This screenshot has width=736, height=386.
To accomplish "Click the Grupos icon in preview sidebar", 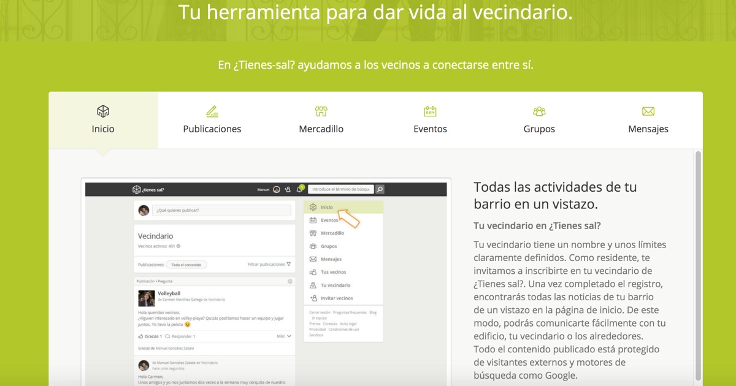I will [x=313, y=246].
